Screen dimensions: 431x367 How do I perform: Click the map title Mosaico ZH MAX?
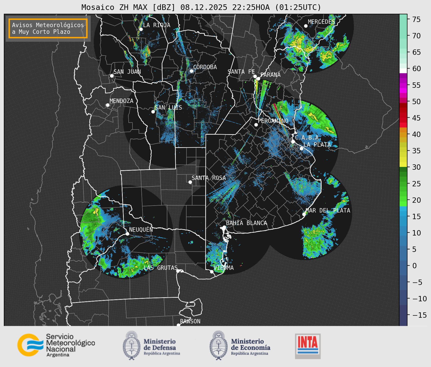coord(201,7)
